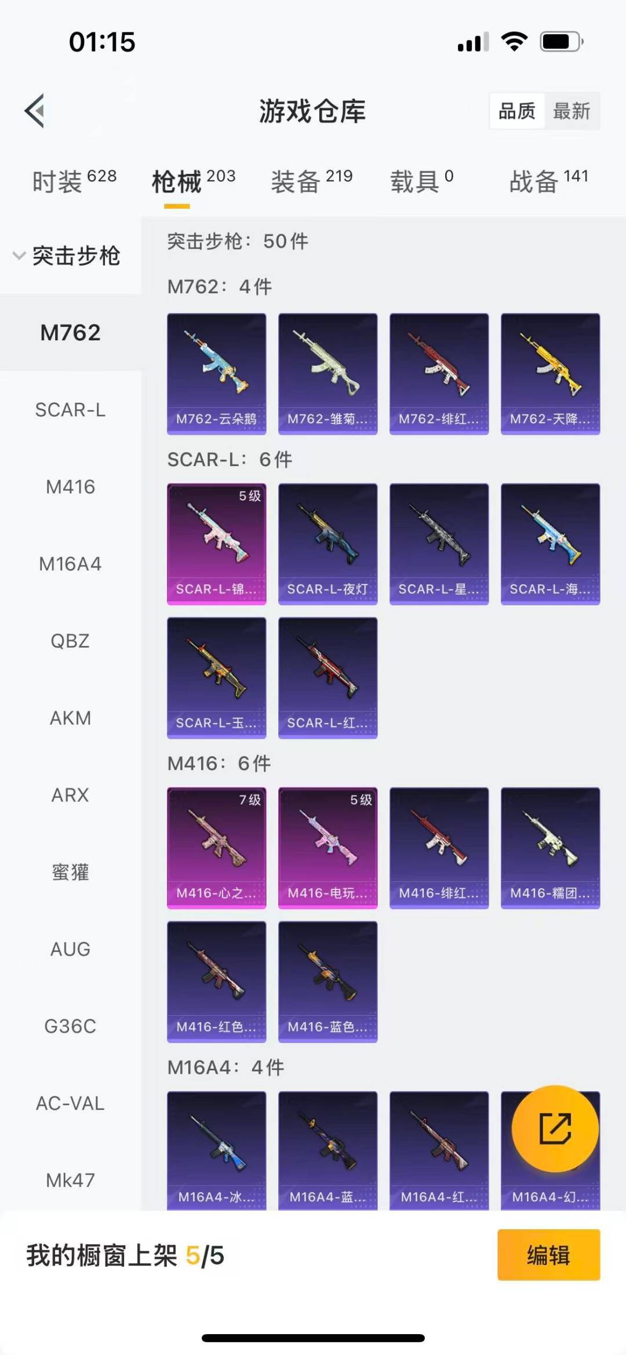Open the level 7 M416-心之 skin
This screenshot has height=1355, width=626.
(x=217, y=848)
